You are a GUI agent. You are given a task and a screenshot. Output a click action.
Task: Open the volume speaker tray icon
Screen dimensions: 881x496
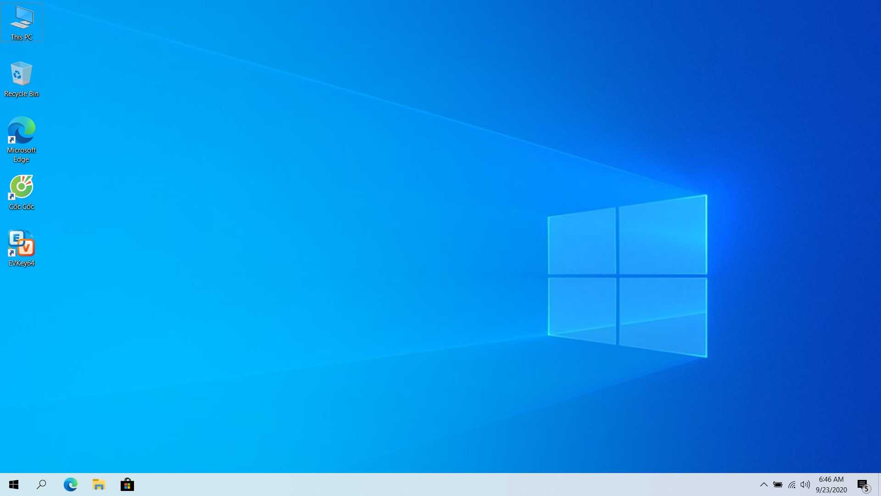point(805,485)
